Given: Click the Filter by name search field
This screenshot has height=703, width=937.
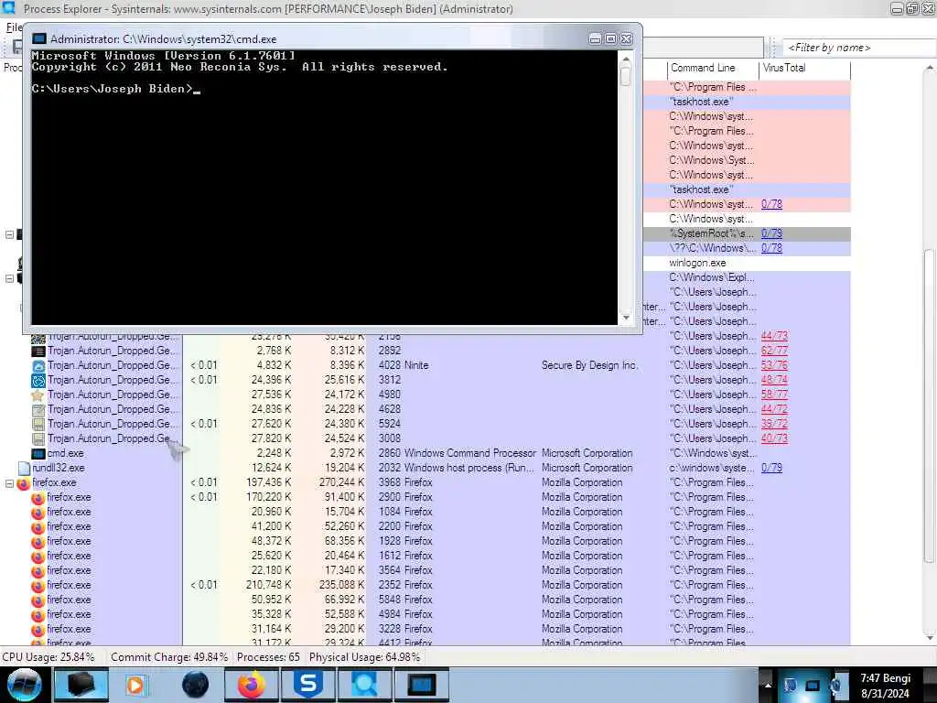Looking at the screenshot, I should coord(859,48).
